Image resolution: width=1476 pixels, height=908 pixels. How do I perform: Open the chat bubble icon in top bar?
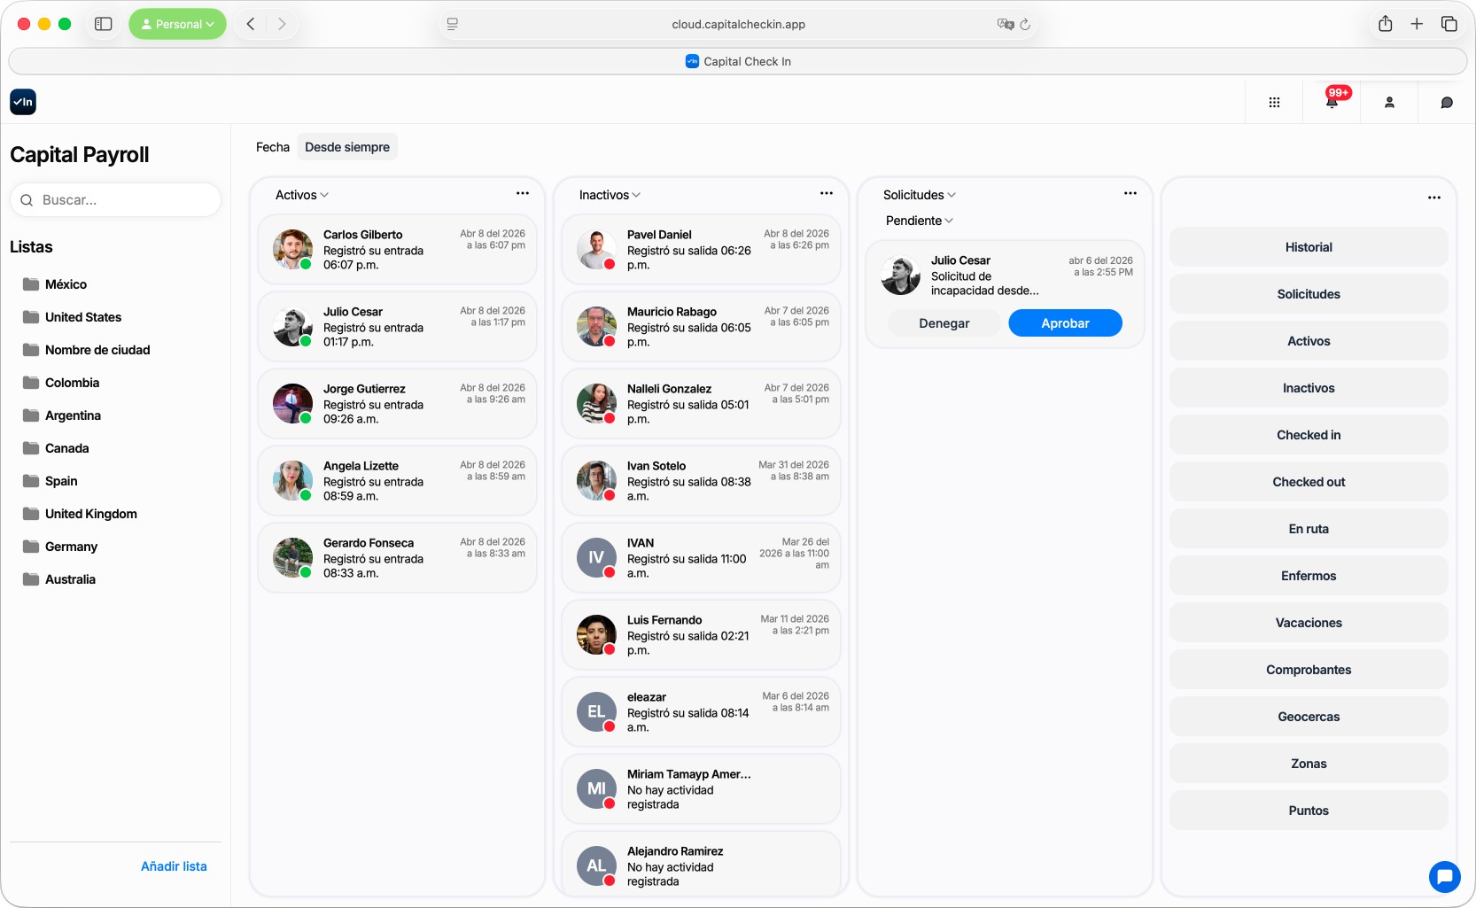point(1447,102)
